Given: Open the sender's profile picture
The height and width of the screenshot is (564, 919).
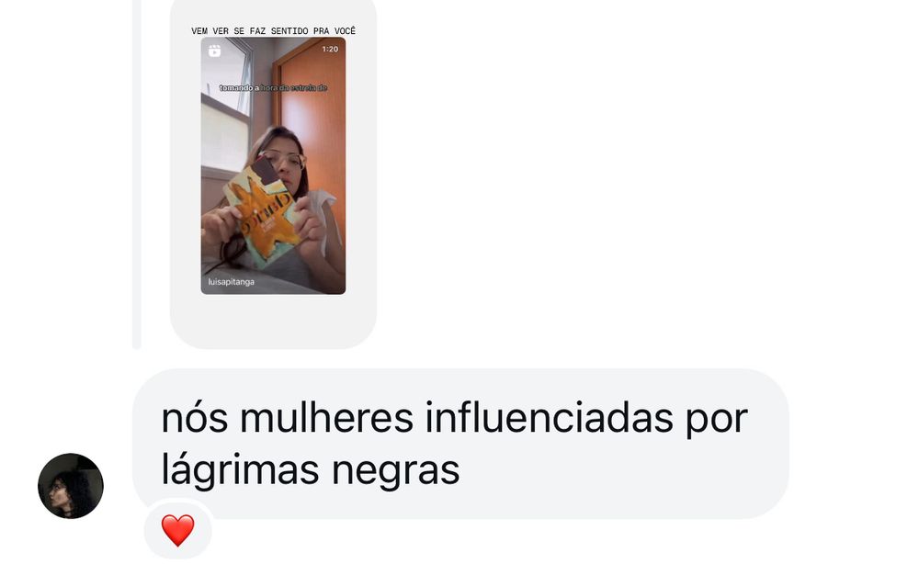Looking at the screenshot, I should pyautogui.click(x=71, y=486).
